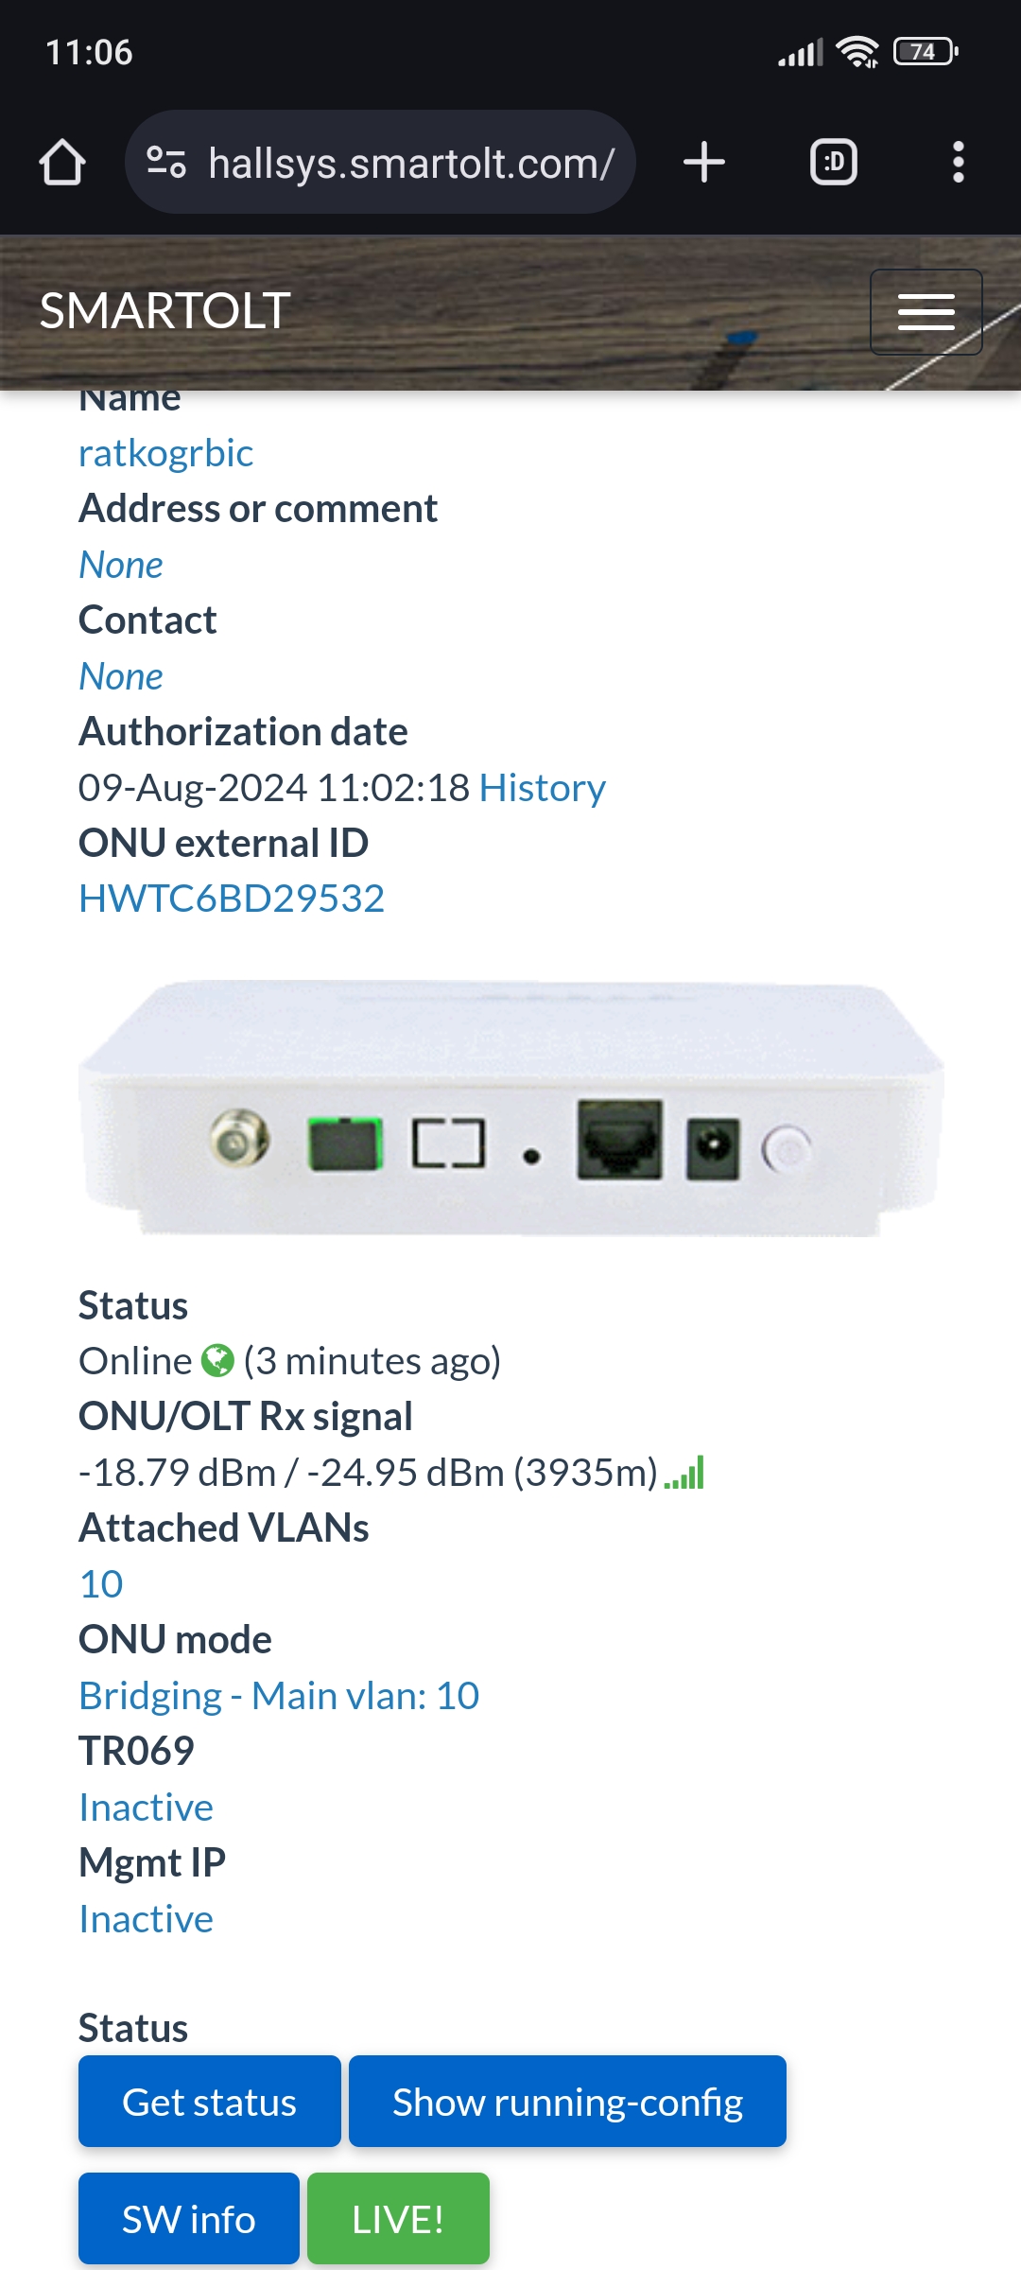Open a new tab with plus icon
The image size is (1021, 2270).
(x=704, y=162)
